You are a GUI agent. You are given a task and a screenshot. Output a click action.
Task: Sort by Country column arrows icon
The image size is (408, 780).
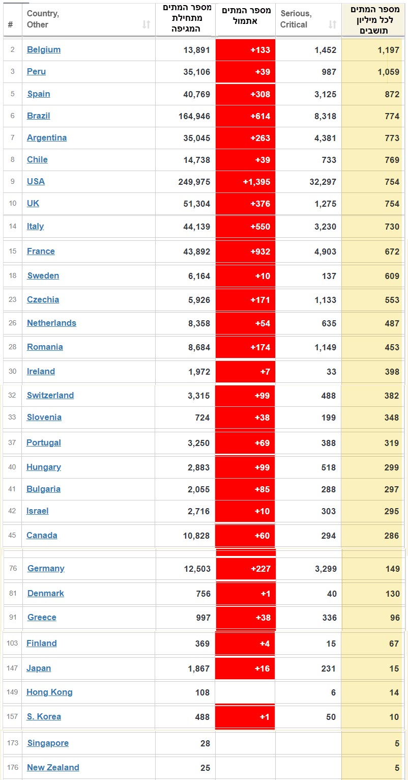[x=146, y=24]
